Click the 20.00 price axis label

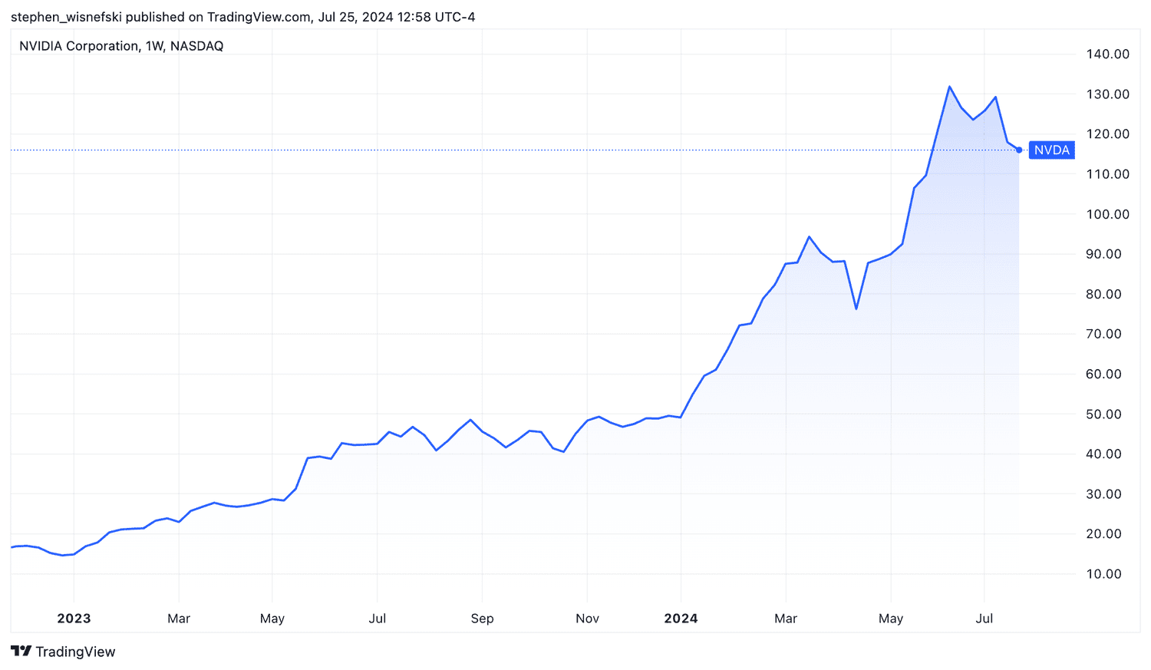pyautogui.click(x=1103, y=533)
